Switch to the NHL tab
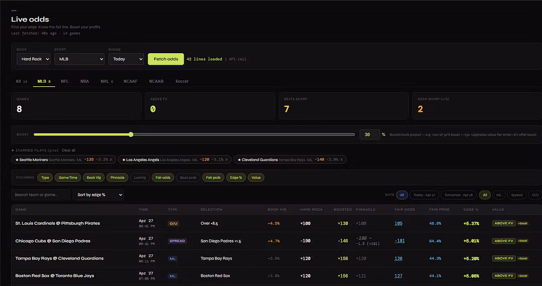Screen dimensions: 542x286 point(107,81)
